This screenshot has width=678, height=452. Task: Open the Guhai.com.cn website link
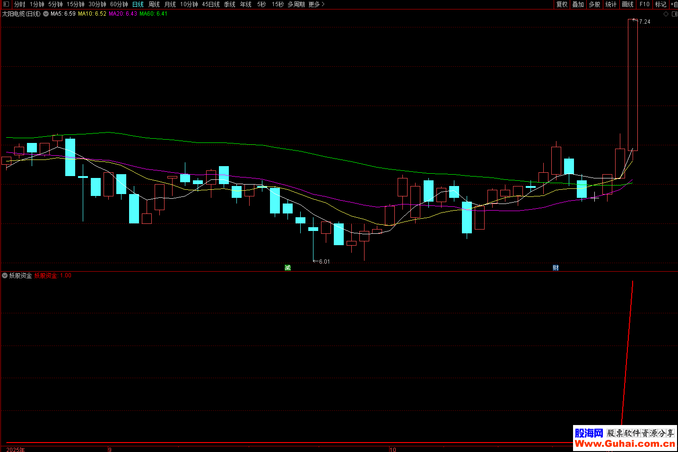click(625, 443)
